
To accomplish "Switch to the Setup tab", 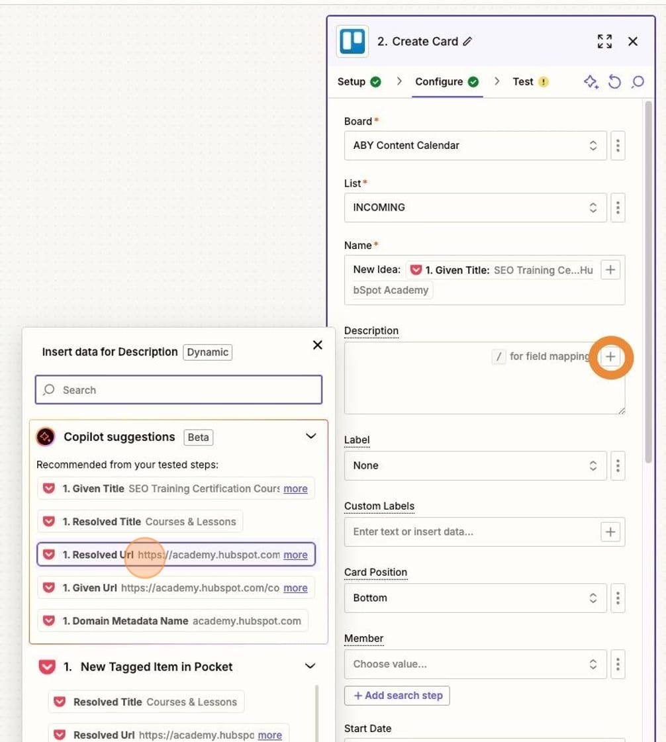I will [352, 81].
